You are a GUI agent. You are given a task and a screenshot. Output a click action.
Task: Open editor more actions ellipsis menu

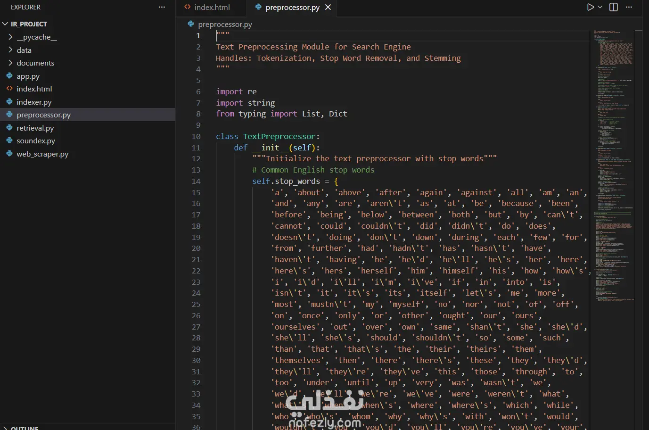point(629,7)
